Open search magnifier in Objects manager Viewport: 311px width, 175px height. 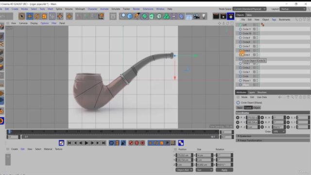pyautogui.click(x=296, y=19)
